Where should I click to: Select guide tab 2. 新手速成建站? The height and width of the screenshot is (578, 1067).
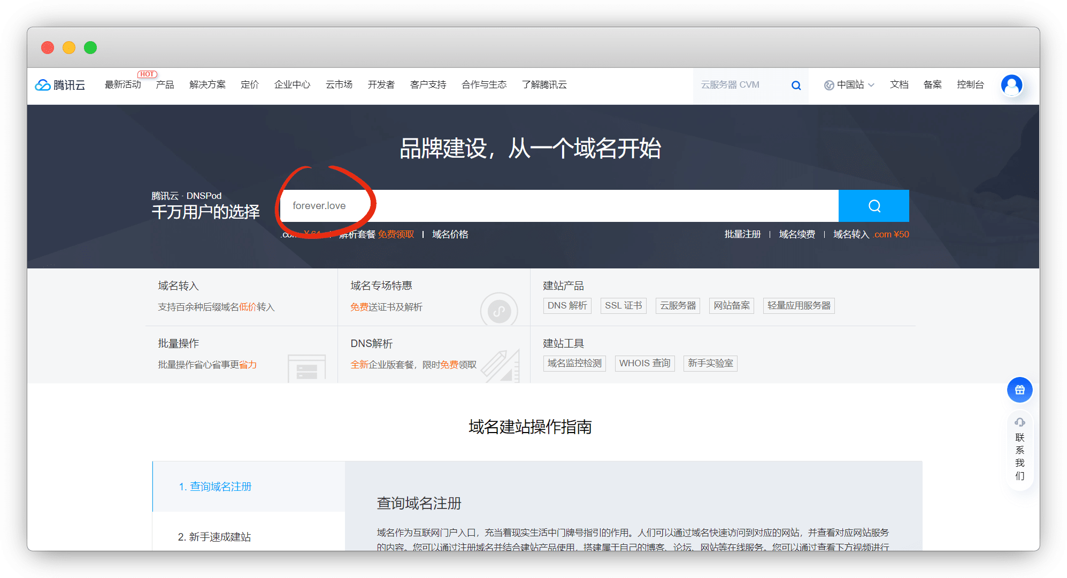pyautogui.click(x=214, y=537)
